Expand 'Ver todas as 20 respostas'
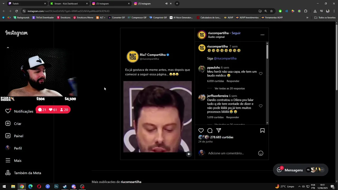Image resolution: width=338 pixels, height=190 pixels. click(230, 89)
